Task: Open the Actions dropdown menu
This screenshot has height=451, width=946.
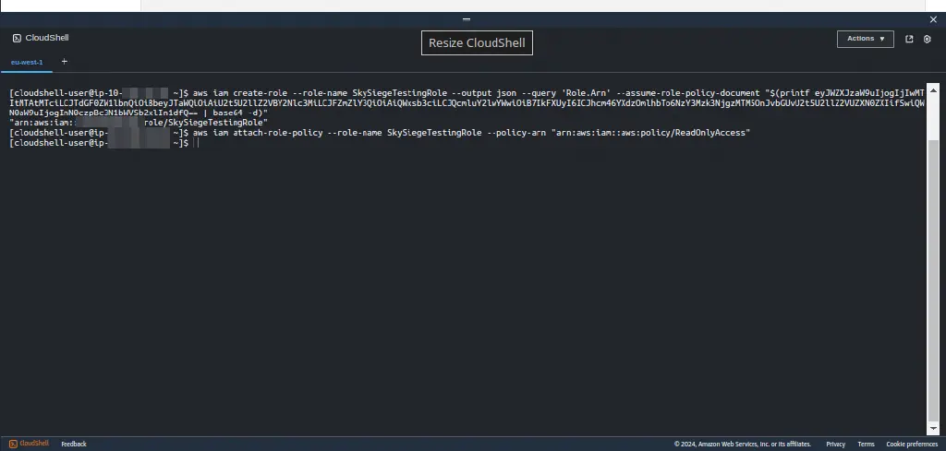Action: 865,39
